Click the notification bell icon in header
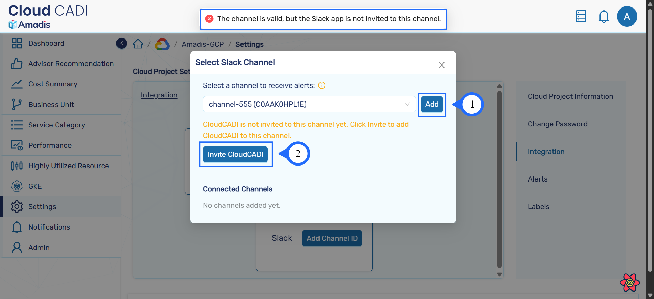Viewport: 654px width, 299px height. click(604, 16)
